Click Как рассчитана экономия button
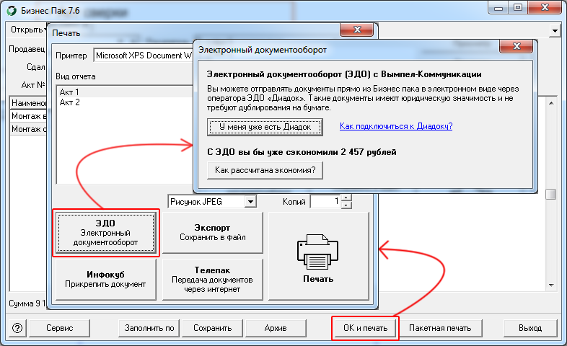 tap(265, 170)
